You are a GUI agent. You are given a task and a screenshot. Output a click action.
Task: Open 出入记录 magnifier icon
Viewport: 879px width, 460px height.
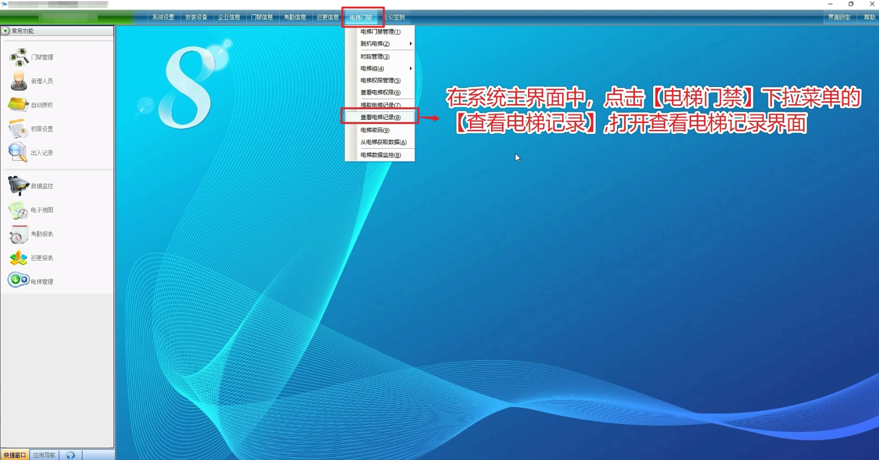click(x=18, y=152)
